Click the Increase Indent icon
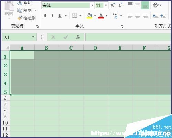The image size is (172, 138). [163, 15]
